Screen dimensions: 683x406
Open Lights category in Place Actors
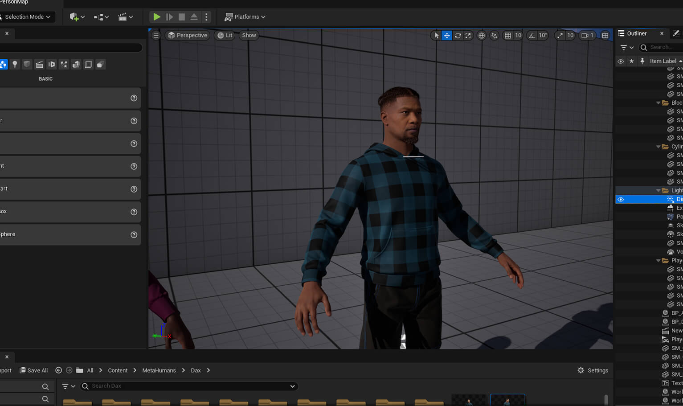[15, 65]
